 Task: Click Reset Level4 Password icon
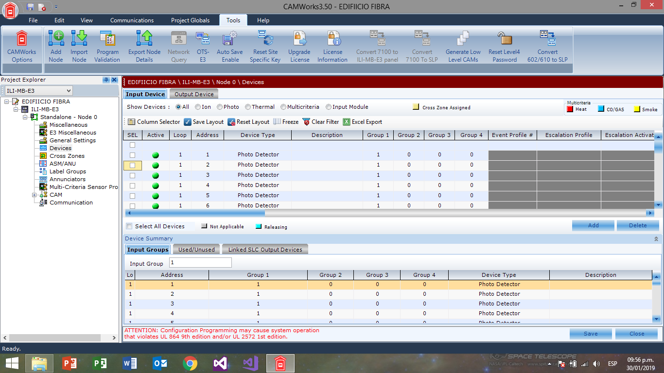coord(504,38)
